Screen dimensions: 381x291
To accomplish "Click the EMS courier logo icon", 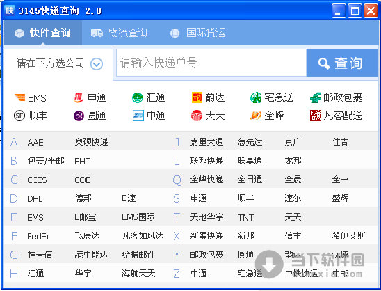I will (19, 97).
